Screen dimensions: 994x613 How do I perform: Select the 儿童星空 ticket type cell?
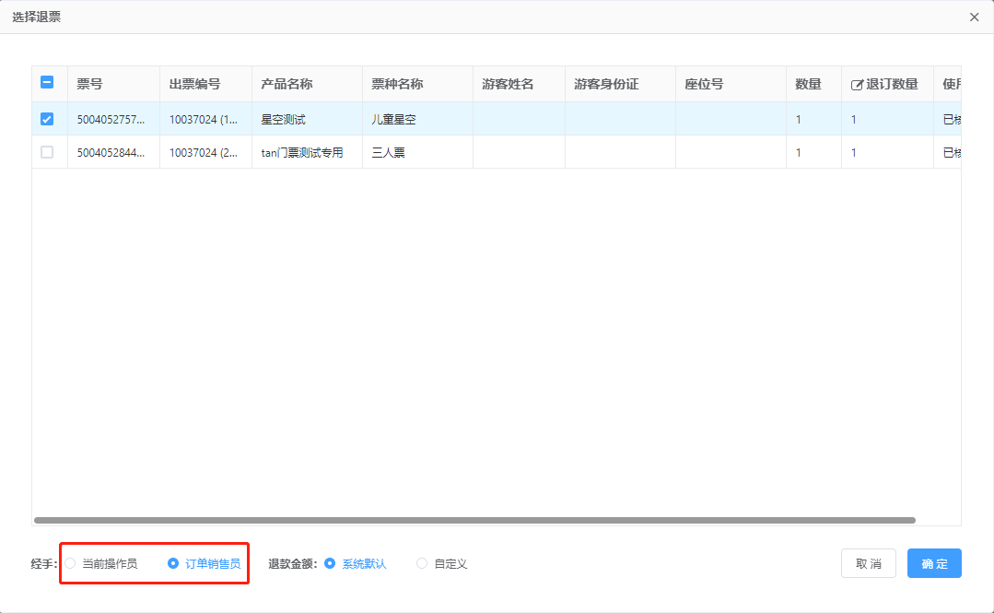[394, 119]
